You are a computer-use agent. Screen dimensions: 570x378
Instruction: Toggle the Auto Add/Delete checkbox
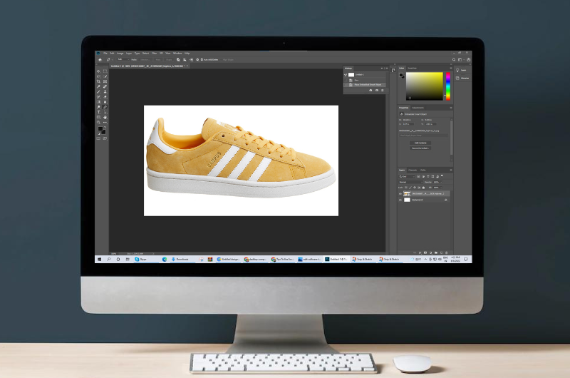tap(202, 60)
